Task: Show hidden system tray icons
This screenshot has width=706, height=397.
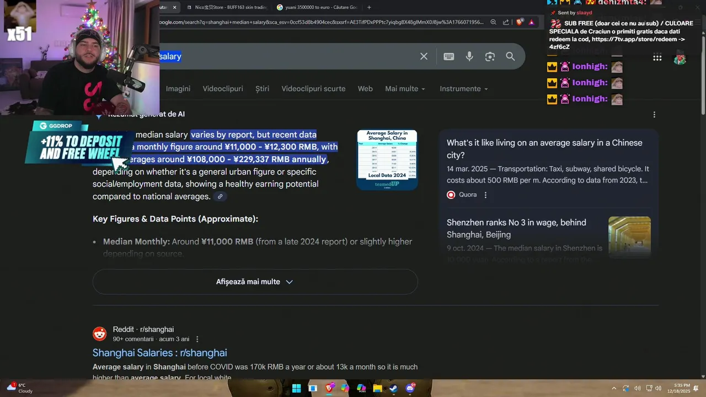Action: pos(614,388)
